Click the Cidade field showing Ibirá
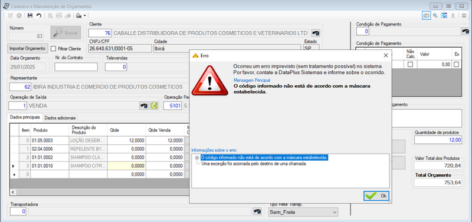472x222 pixels. [227, 48]
